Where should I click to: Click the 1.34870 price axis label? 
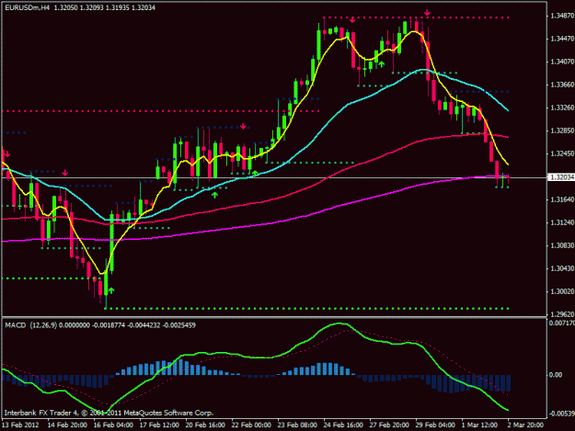pyautogui.click(x=562, y=16)
